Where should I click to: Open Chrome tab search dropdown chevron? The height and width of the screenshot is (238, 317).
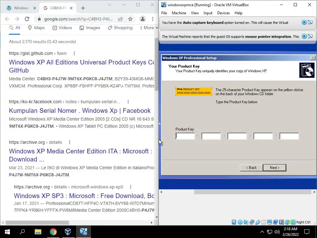pyautogui.click(x=109, y=5)
